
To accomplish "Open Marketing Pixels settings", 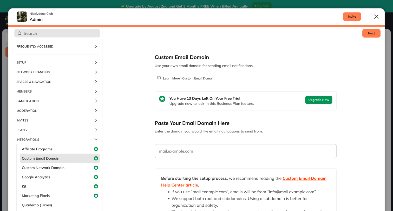I will (60, 196).
